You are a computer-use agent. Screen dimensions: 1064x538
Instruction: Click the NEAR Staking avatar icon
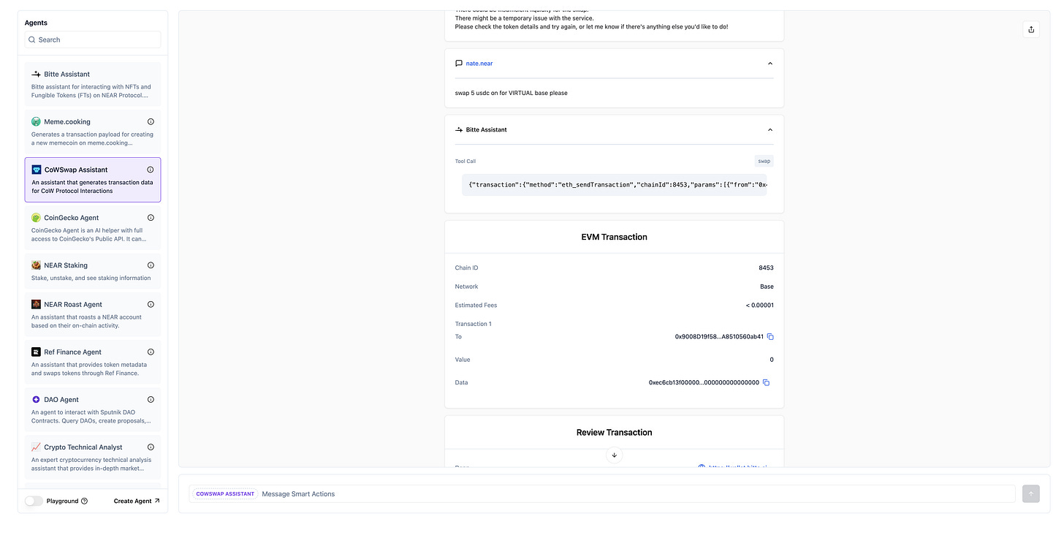(x=36, y=265)
